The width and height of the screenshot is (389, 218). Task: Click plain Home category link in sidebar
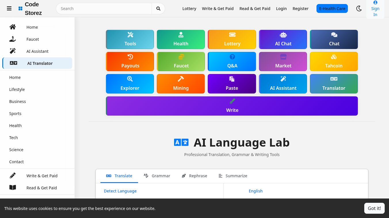point(15,77)
